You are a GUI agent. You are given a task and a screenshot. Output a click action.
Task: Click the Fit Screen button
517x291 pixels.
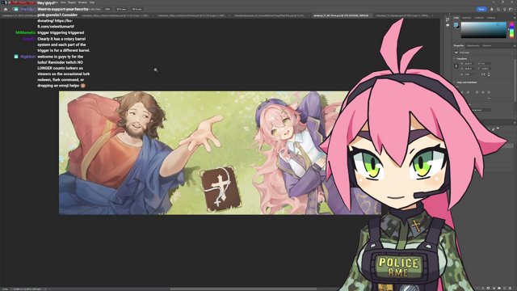coord(121,9)
